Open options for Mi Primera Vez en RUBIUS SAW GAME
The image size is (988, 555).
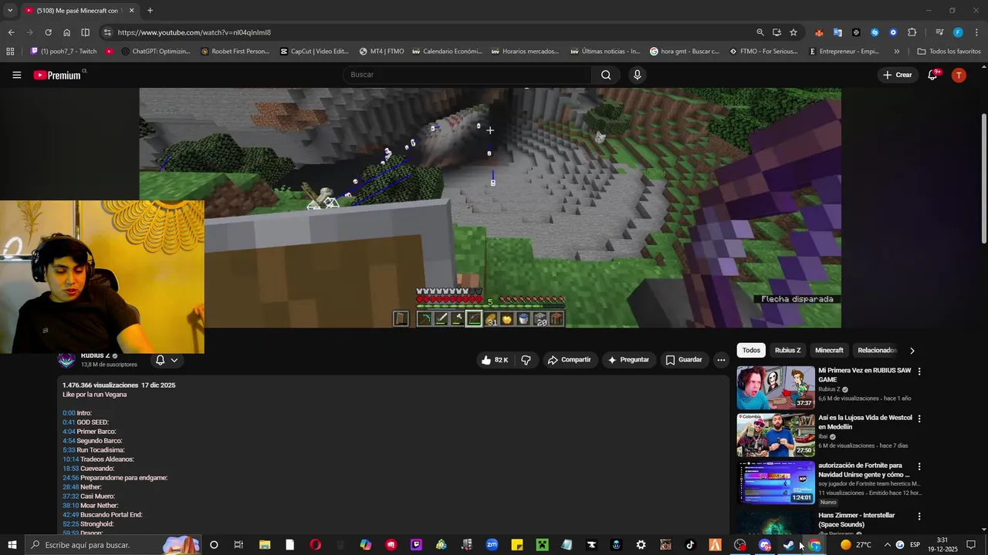(x=919, y=372)
